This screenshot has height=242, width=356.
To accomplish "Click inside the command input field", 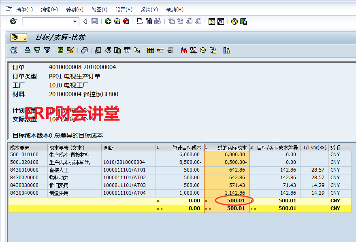I will point(47,21).
